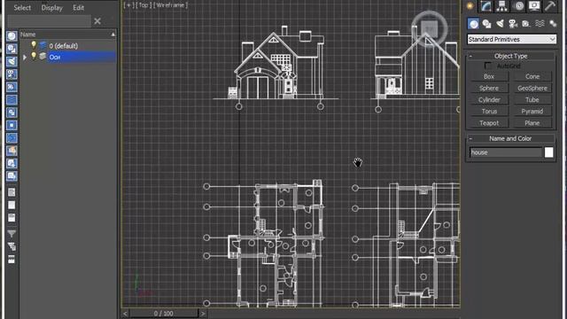The height and width of the screenshot is (319, 567).
Task: Clear the explorer search with X button
Action: pyautogui.click(x=97, y=21)
